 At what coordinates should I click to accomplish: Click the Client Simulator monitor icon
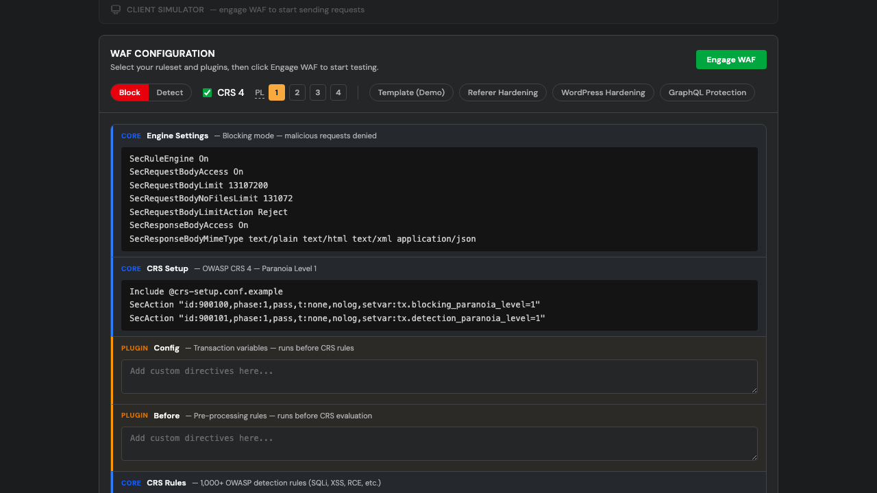point(116,10)
